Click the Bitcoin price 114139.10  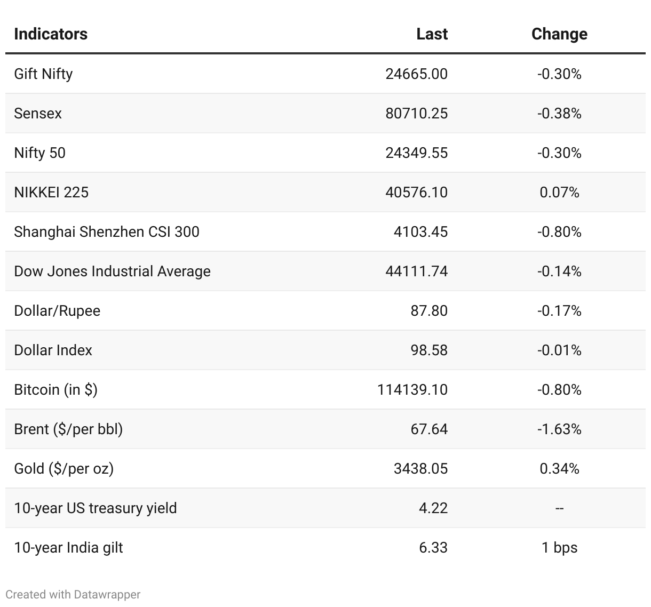tap(412, 389)
